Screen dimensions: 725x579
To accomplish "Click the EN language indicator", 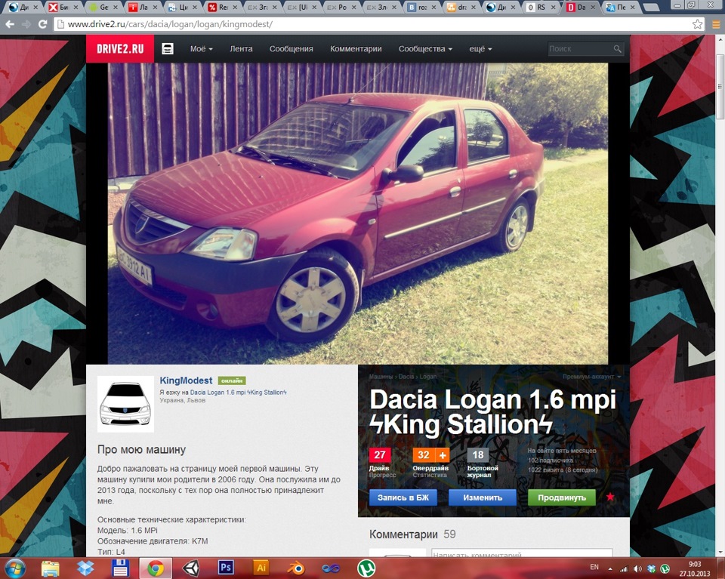I will coord(594,567).
